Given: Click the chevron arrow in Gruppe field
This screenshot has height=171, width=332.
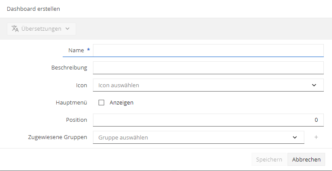Looking at the screenshot, I should pyautogui.click(x=295, y=137).
